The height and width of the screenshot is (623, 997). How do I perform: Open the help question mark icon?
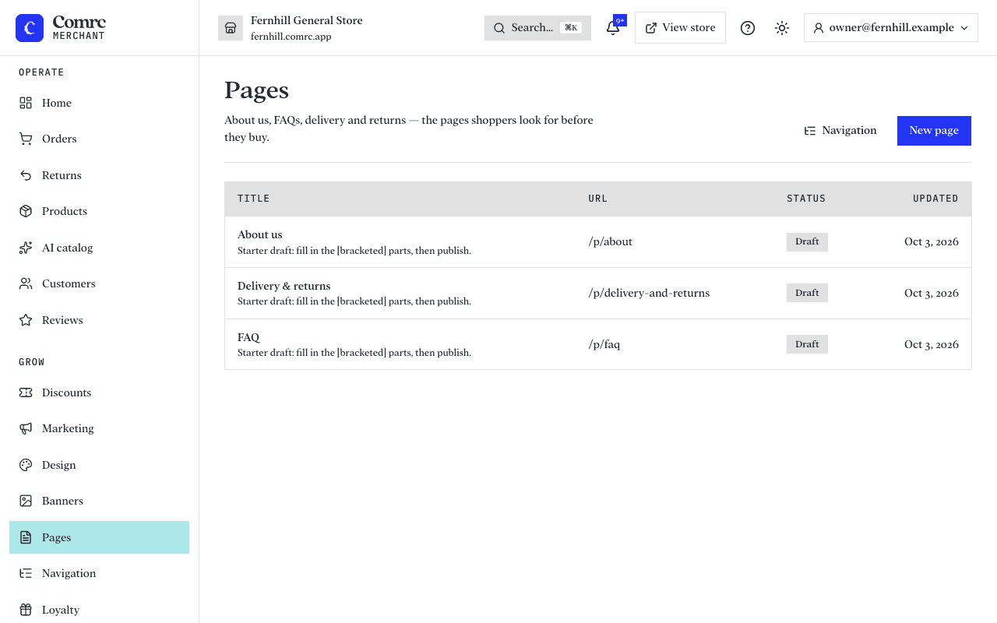(x=748, y=28)
